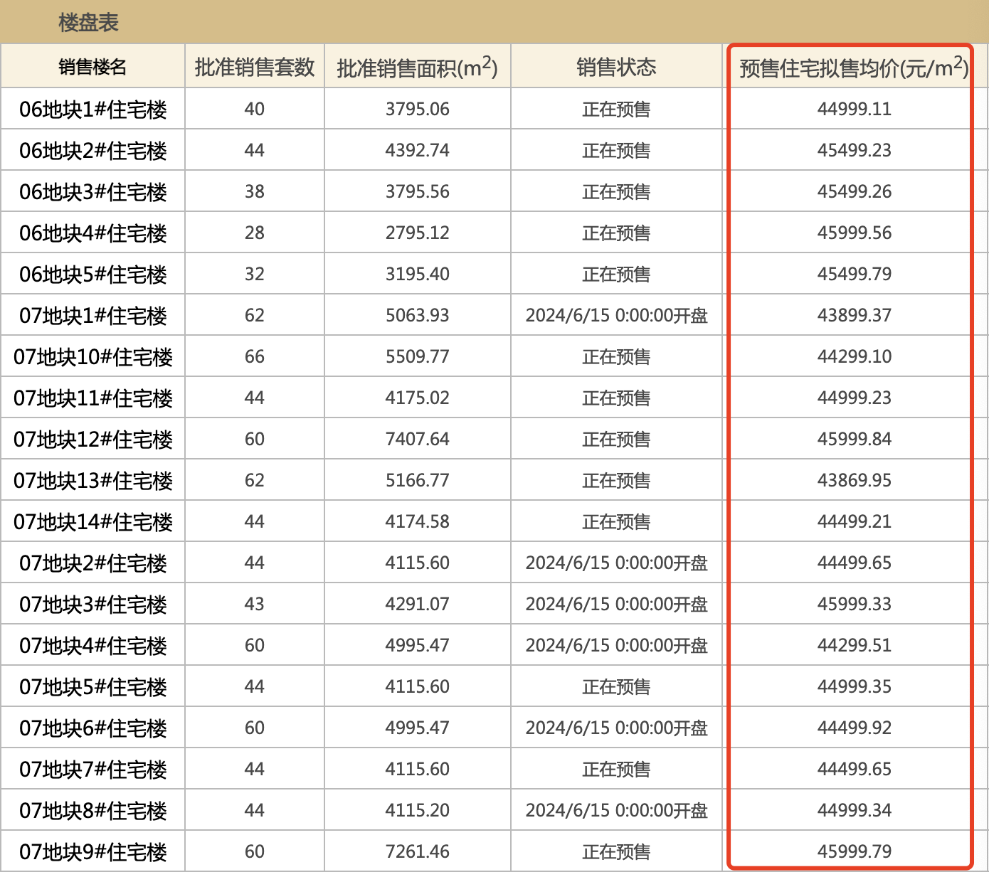
Task: Select 07地块10#住宅楼 building name
Action: [93, 356]
